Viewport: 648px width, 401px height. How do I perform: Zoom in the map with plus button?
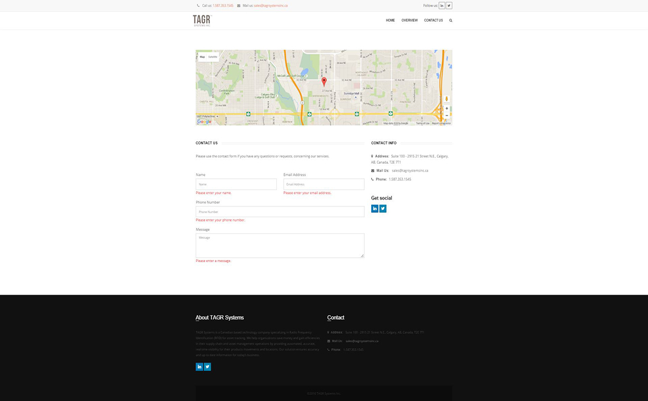(x=446, y=108)
